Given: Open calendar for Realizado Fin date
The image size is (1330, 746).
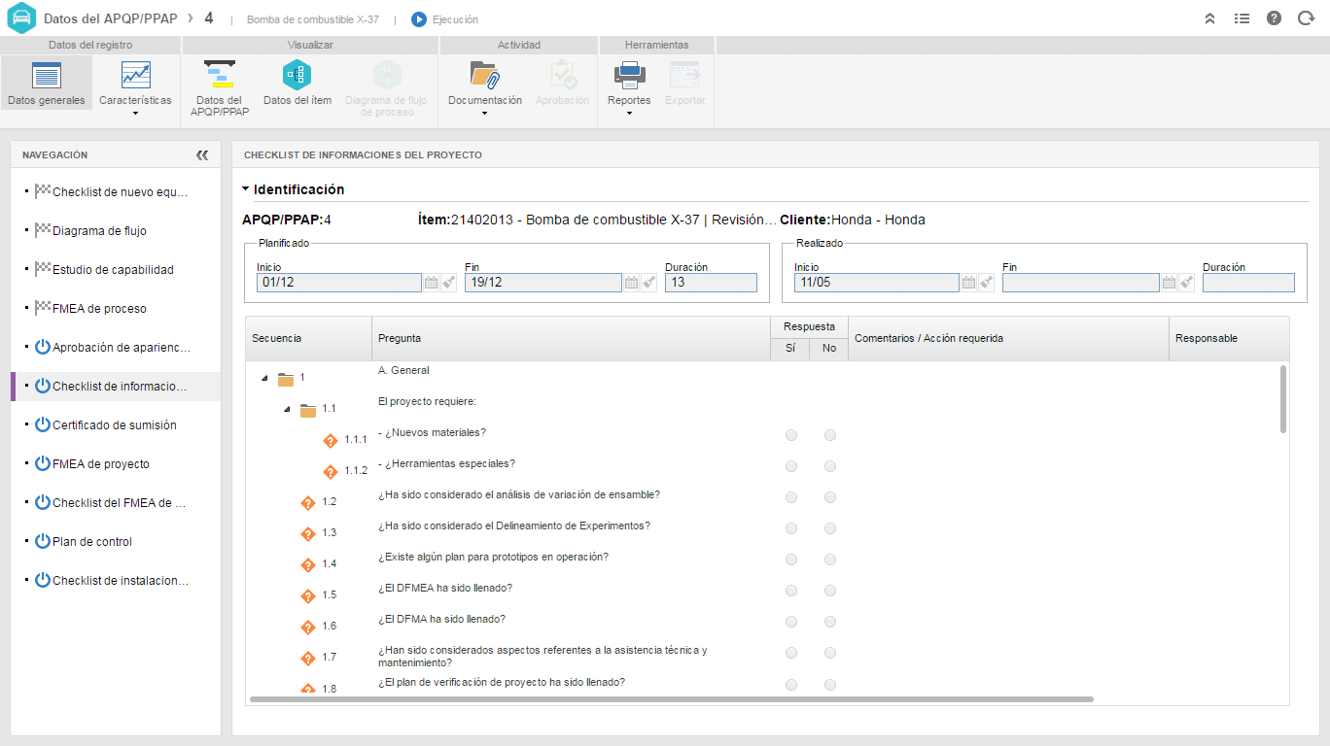Looking at the screenshot, I should (1170, 283).
